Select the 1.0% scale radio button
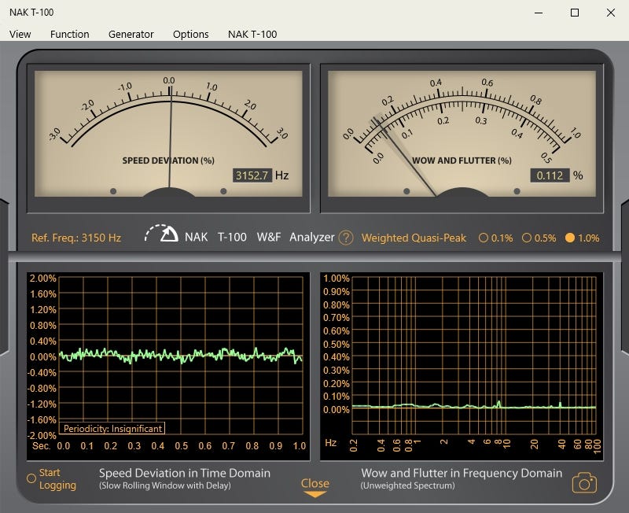The image size is (629, 513). (x=570, y=238)
